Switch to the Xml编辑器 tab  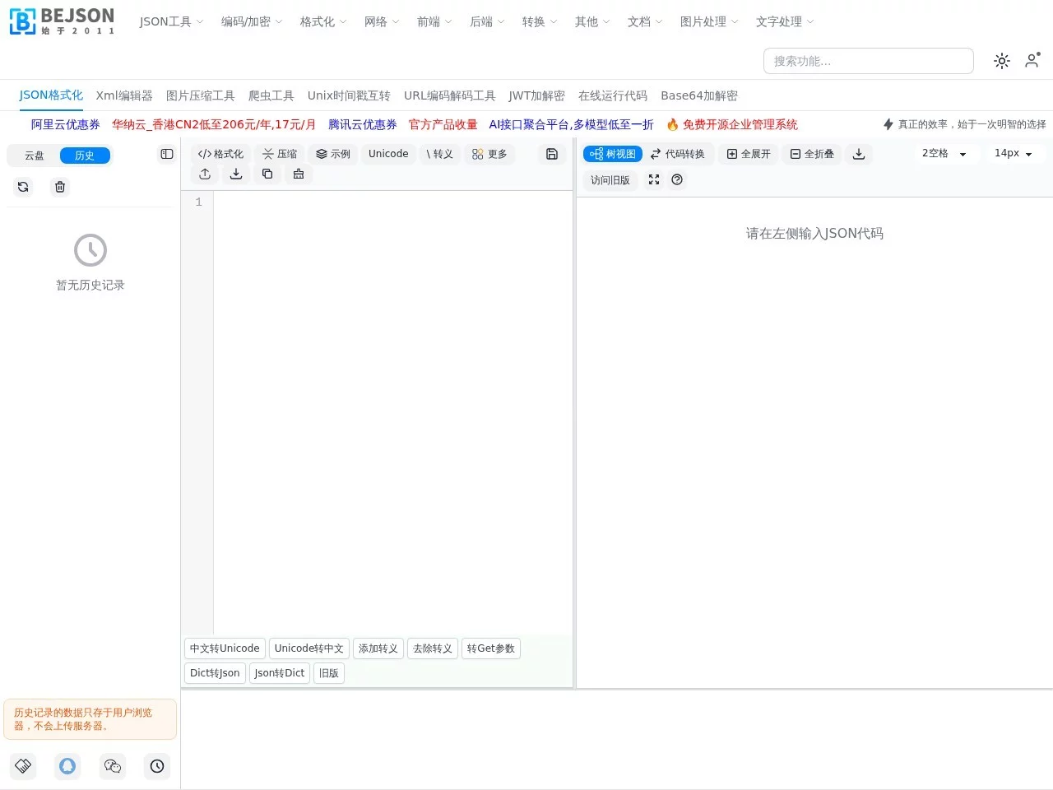(x=123, y=95)
